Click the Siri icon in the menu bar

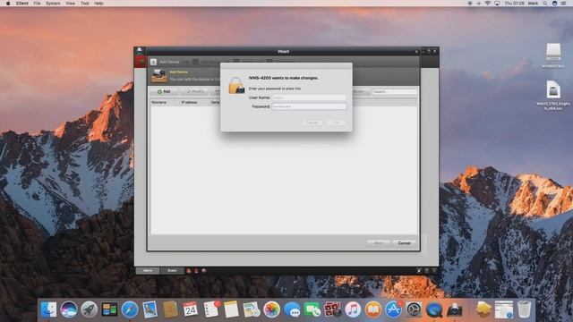[554, 4]
